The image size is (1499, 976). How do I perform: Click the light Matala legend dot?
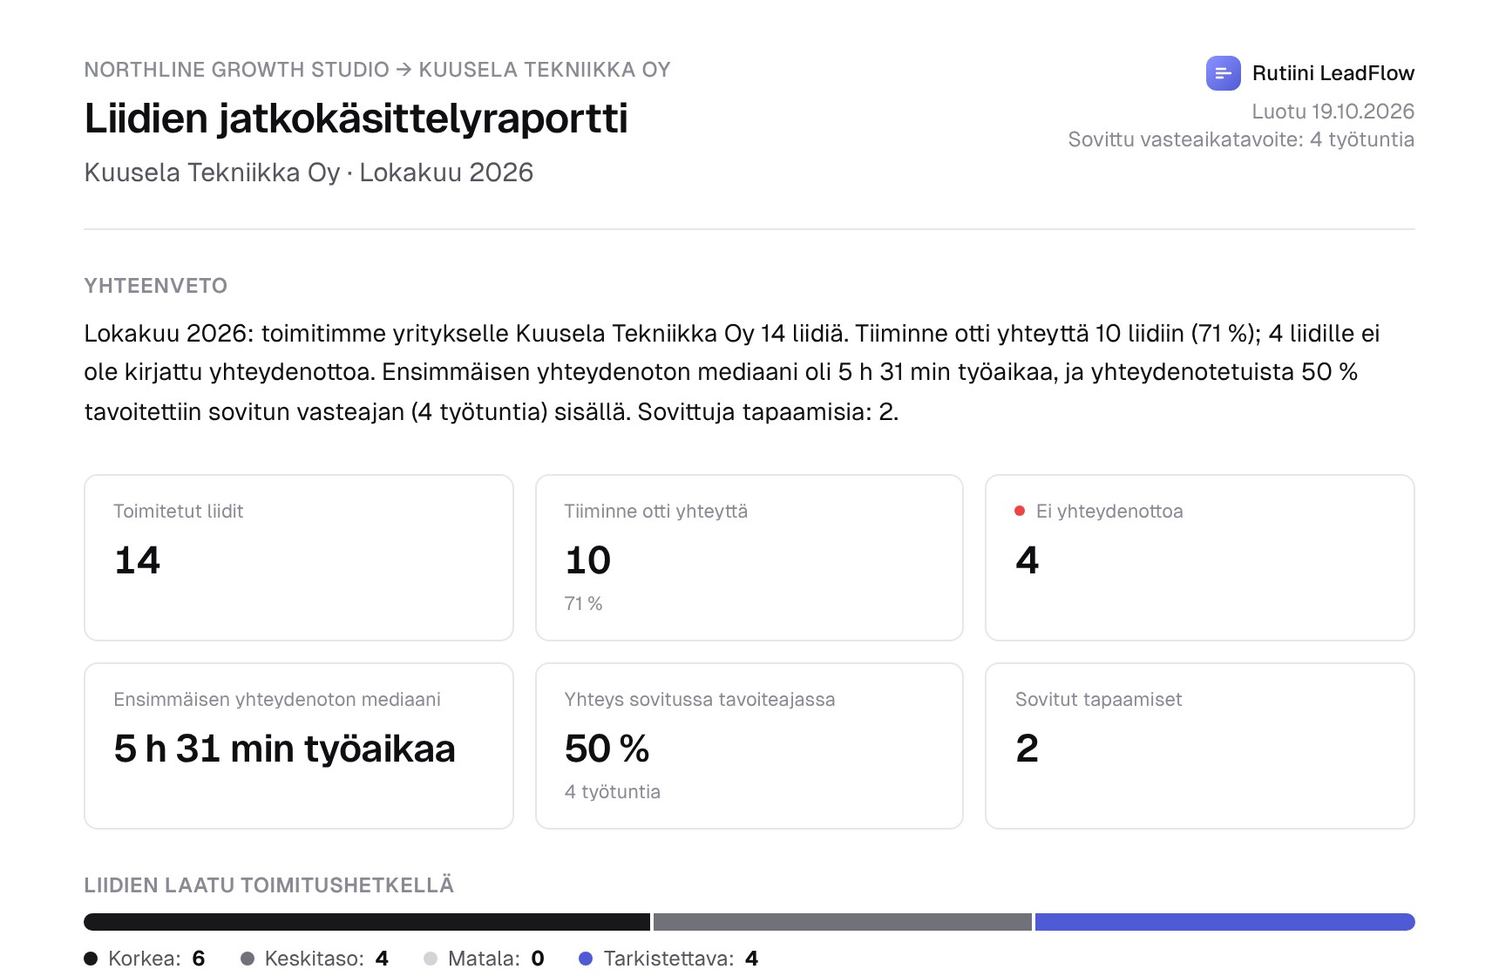point(431,959)
